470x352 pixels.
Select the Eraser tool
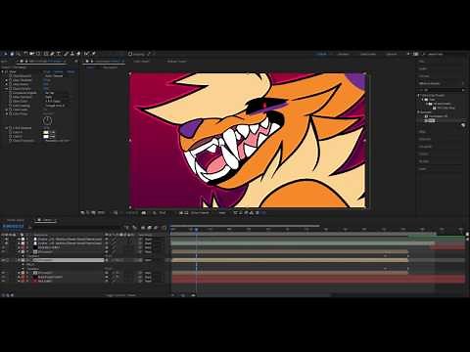coord(78,54)
